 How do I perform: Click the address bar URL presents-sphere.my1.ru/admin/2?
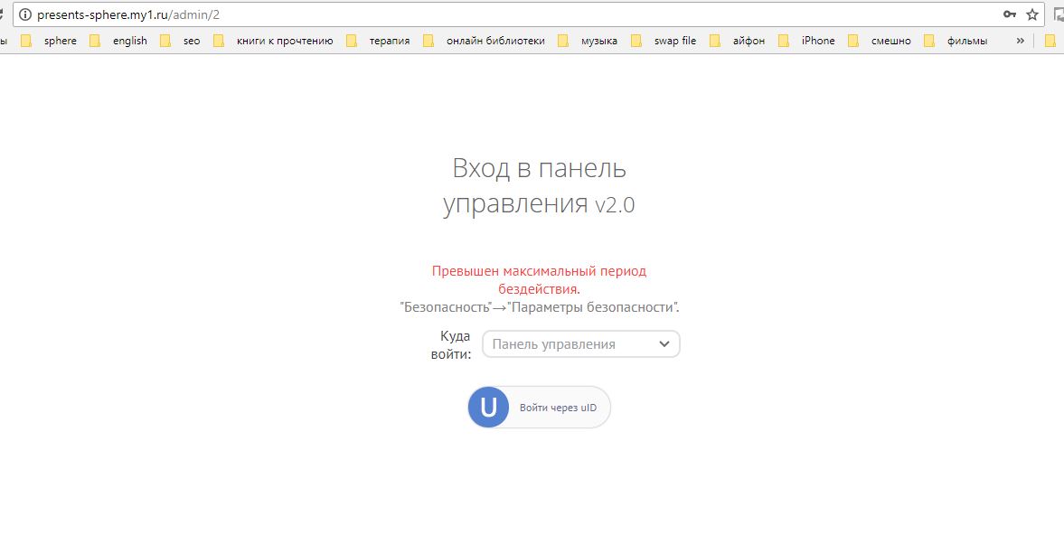point(128,14)
